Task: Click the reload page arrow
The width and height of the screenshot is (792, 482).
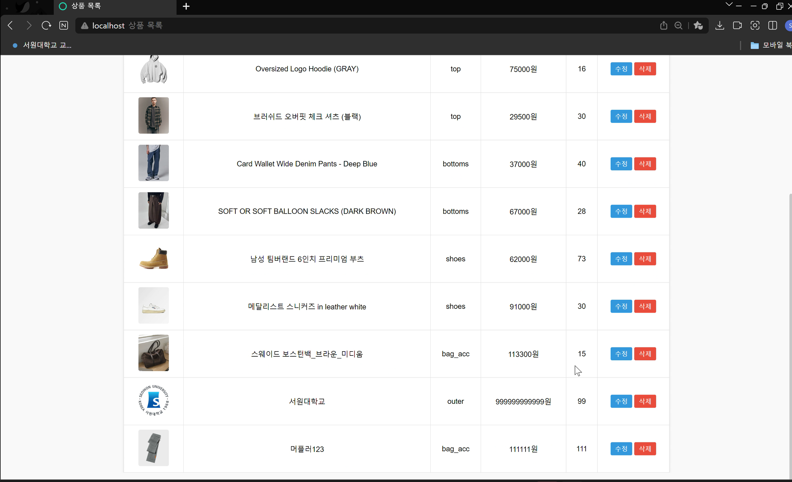Action: [46, 25]
